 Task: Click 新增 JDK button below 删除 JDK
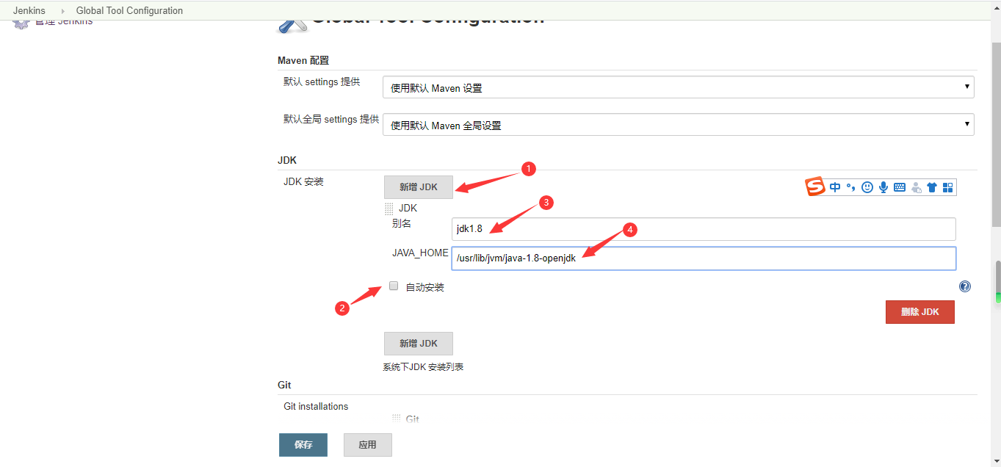[x=419, y=344]
